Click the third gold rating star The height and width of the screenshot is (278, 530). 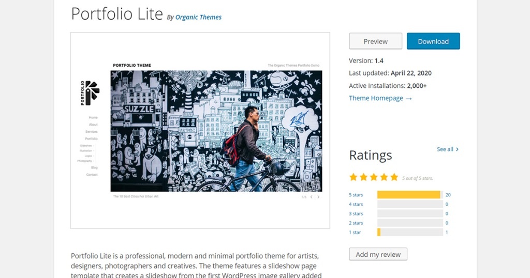tap(374, 177)
